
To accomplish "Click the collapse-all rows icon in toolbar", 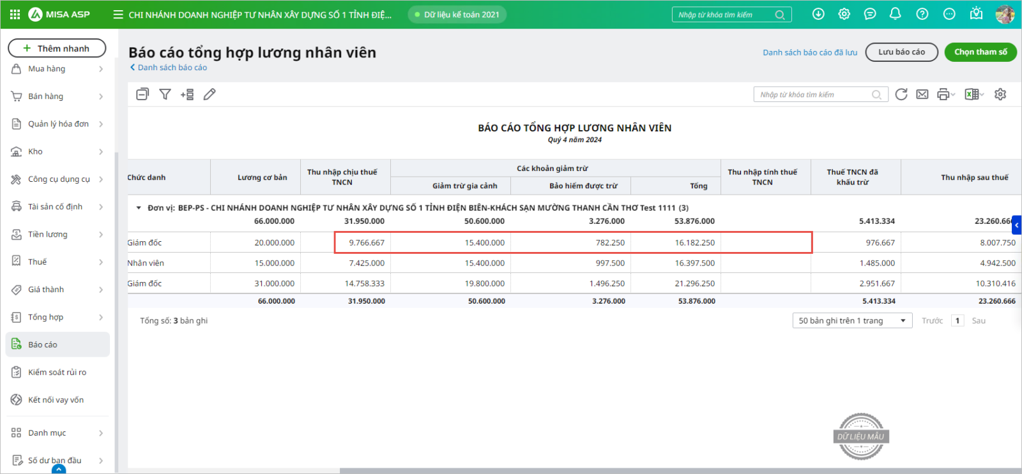I will (x=142, y=94).
